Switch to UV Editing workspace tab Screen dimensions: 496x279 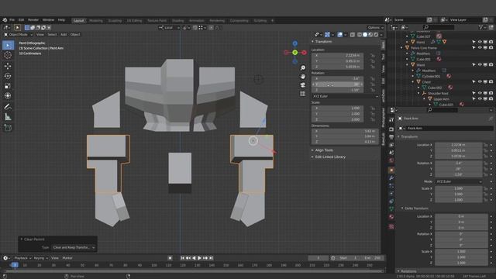(x=134, y=21)
